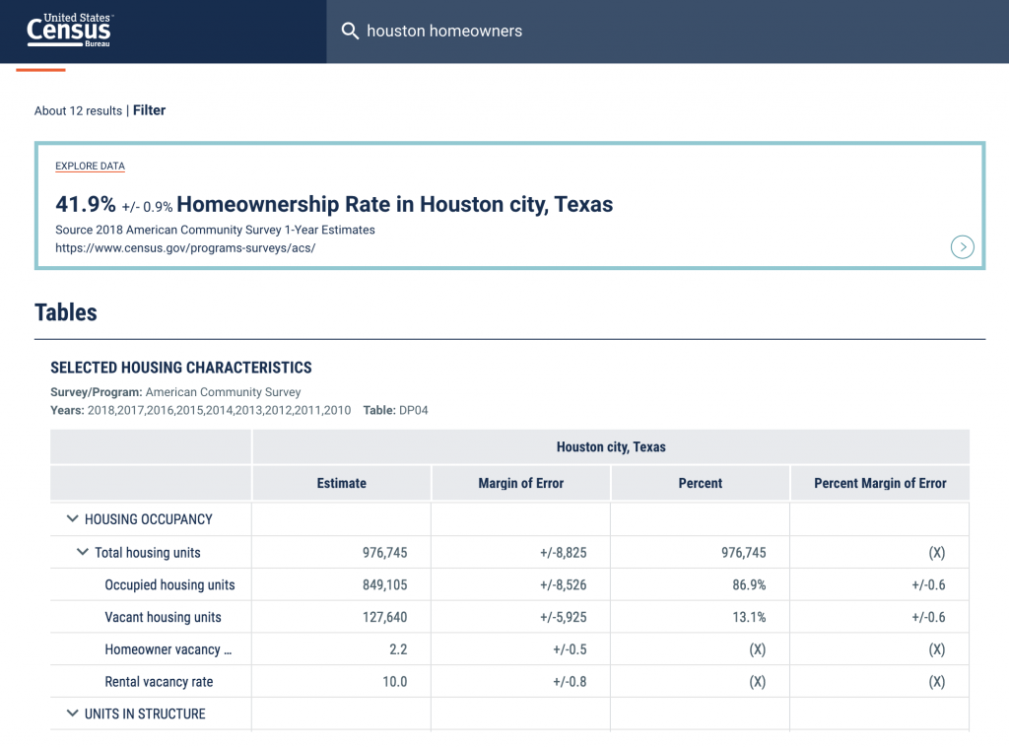
Task: Click the 41.9% homeownership figure
Action: (86, 204)
